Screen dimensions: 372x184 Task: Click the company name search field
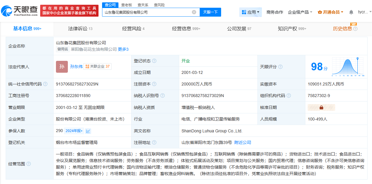pos(147,12)
